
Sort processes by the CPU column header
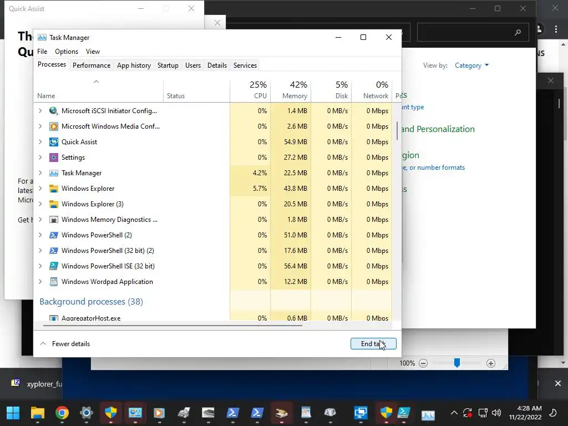point(250,90)
